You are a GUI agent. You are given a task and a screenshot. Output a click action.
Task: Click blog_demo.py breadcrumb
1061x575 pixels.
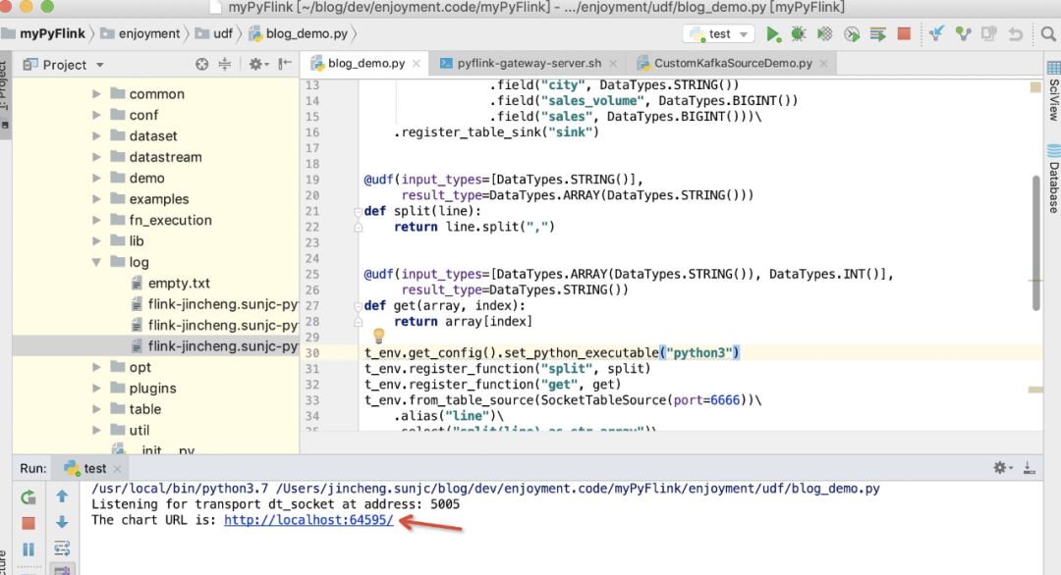(299, 33)
